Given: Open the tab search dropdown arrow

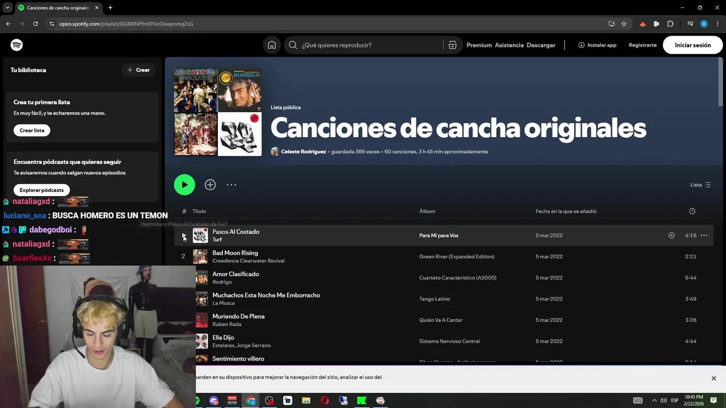Looking at the screenshot, I should pos(7,8).
